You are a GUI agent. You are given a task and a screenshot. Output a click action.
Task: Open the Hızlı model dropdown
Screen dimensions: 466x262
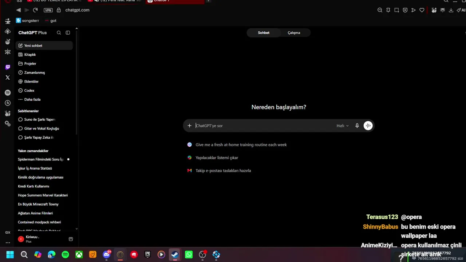pyautogui.click(x=342, y=126)
